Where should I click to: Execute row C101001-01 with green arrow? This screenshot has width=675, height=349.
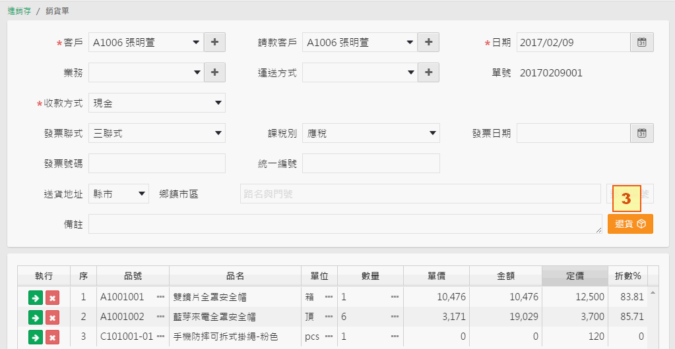point(36,337)
